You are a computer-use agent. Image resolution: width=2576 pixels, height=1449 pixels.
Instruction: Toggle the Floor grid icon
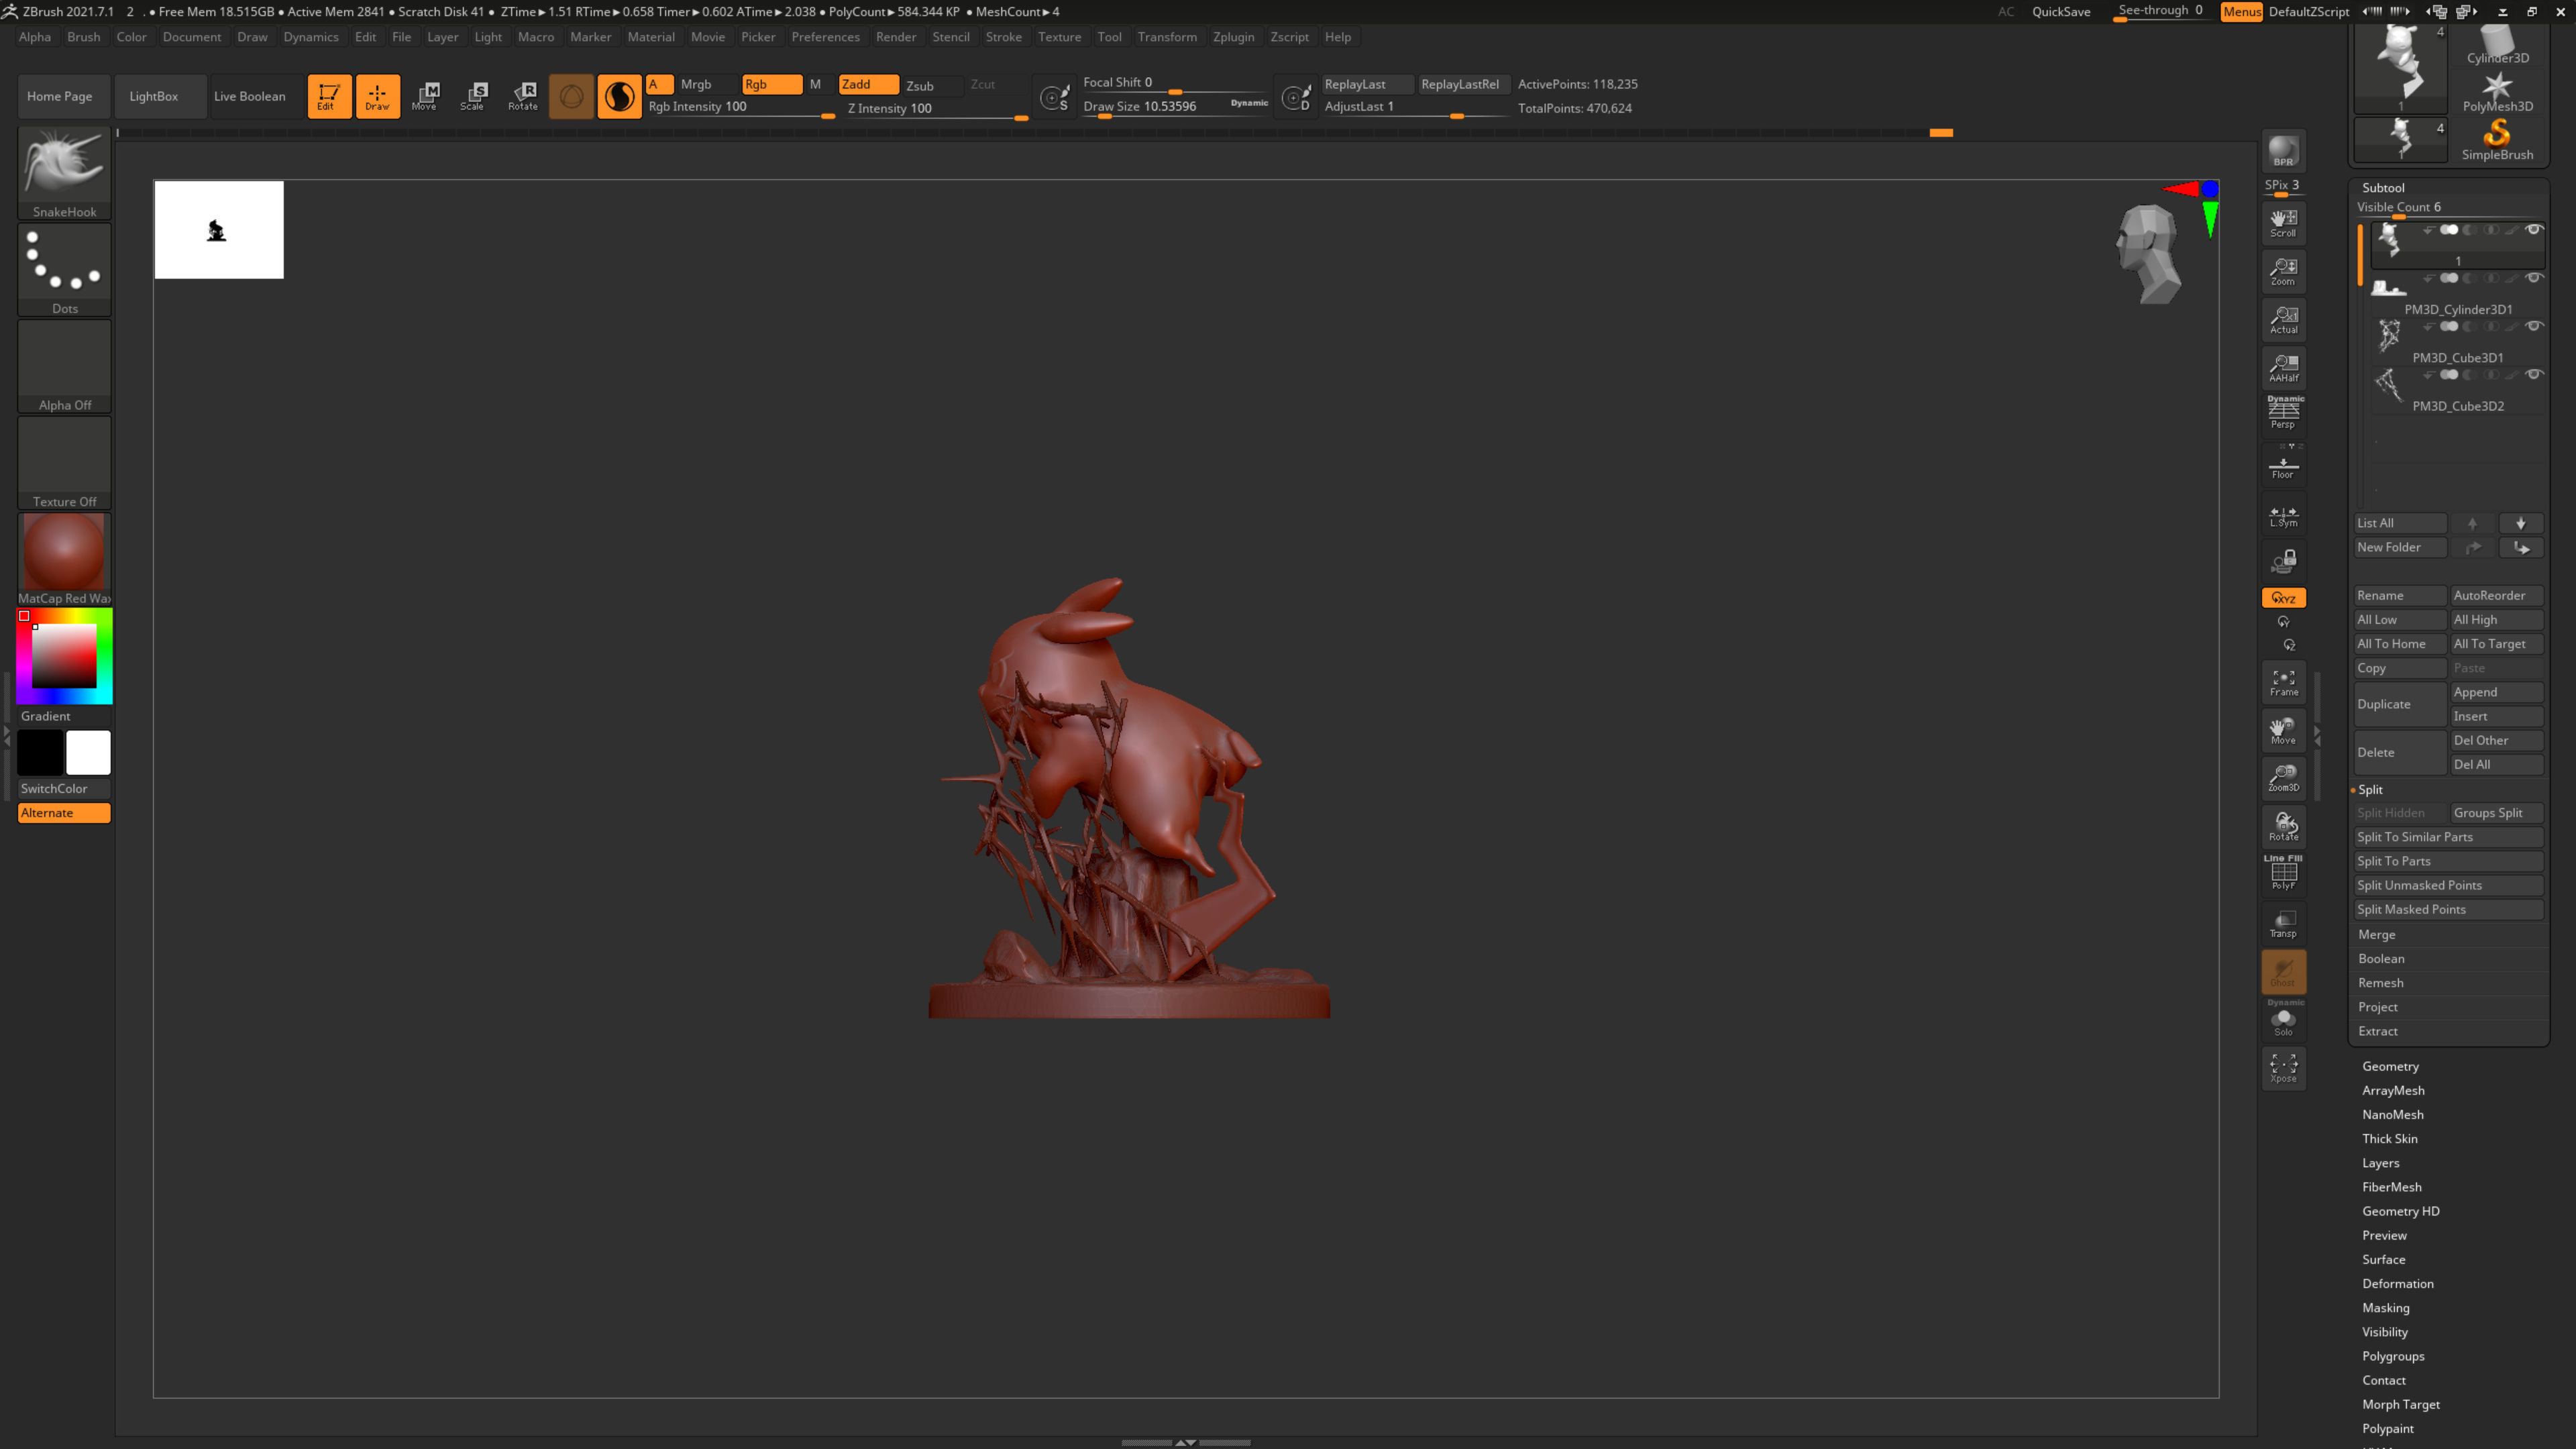tap(2283, 464)
